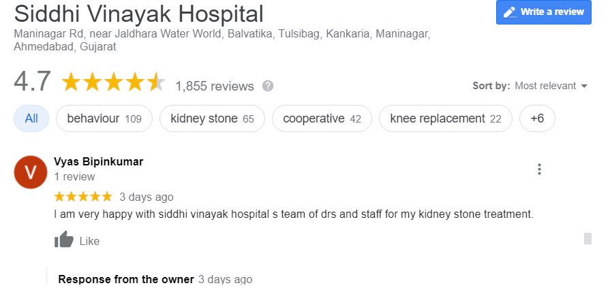Click the Write a review button
The image size is (610, 307).
544,12
